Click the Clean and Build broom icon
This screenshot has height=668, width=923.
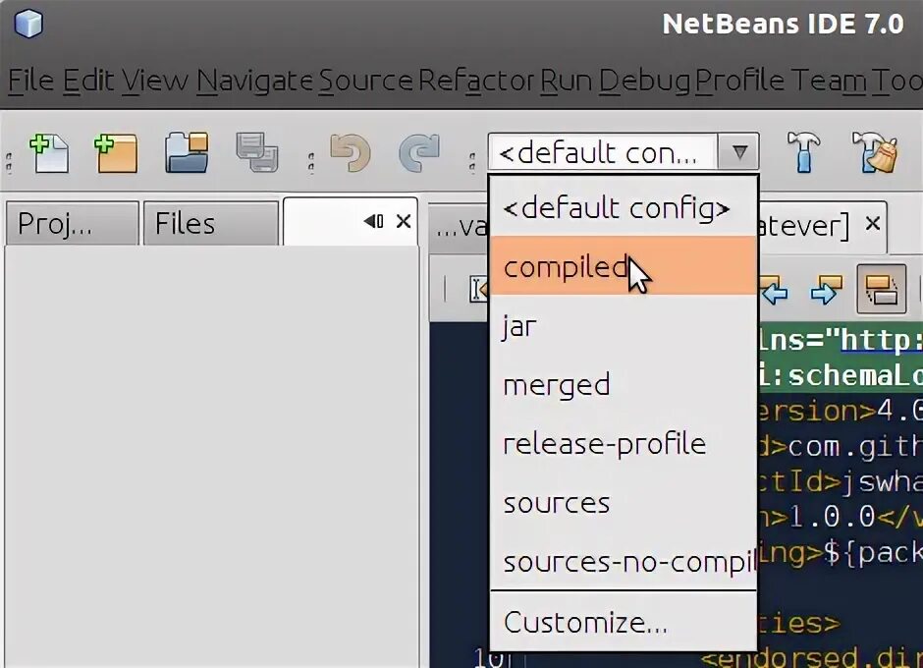pyautogui.click(x=875, y=152)
